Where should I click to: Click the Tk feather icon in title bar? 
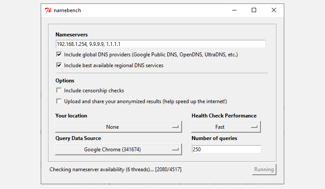(48, 10)
